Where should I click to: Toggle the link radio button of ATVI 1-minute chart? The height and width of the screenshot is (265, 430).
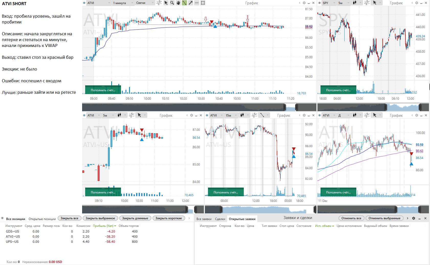[84, 3]
